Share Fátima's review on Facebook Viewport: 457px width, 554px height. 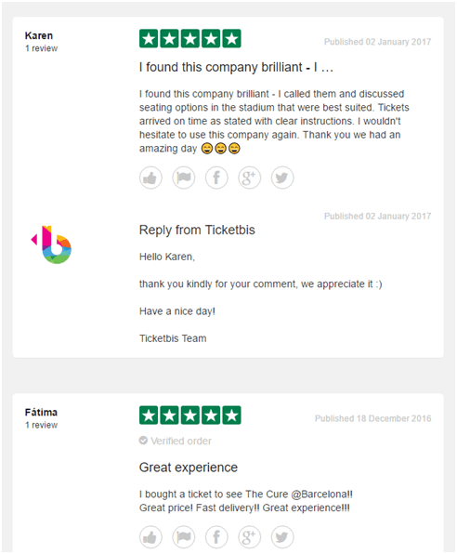216,537
